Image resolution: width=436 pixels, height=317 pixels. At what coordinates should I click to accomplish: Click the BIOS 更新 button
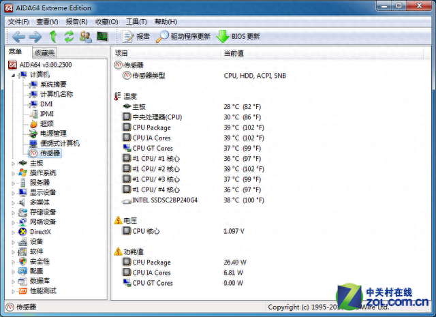coord(238,36)
